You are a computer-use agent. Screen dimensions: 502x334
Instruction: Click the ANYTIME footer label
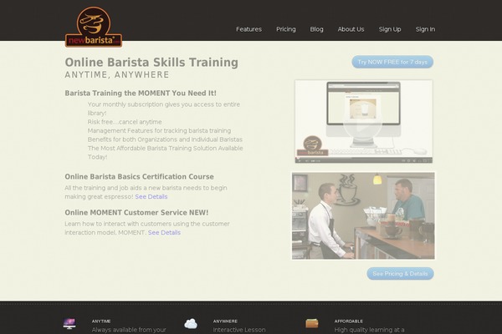pos(101,321)
